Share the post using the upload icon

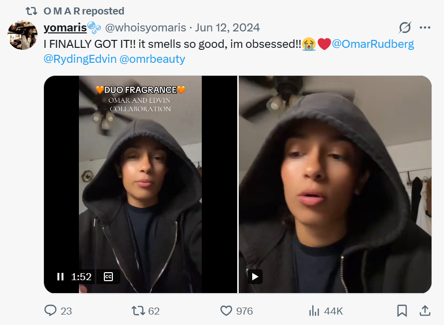tap(425, 311)
